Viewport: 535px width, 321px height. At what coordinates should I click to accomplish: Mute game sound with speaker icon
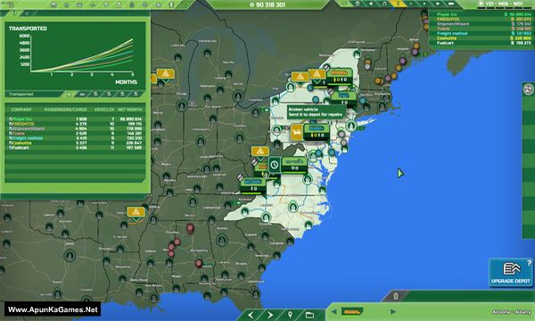pos(371,4)
